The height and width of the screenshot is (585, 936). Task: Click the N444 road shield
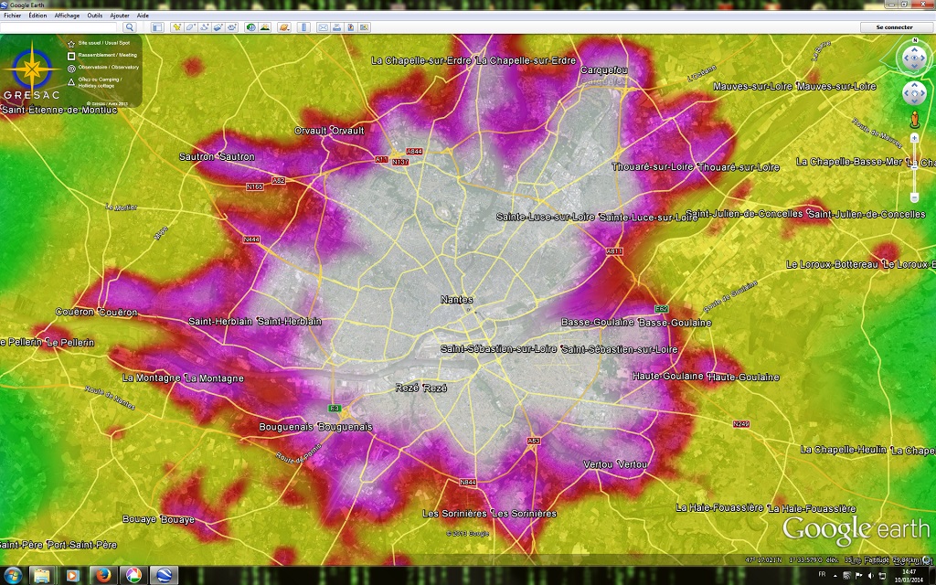(252, 239)
